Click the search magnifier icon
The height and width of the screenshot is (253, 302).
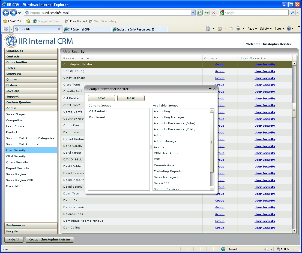pyautogui.click(x=292, y=13)
